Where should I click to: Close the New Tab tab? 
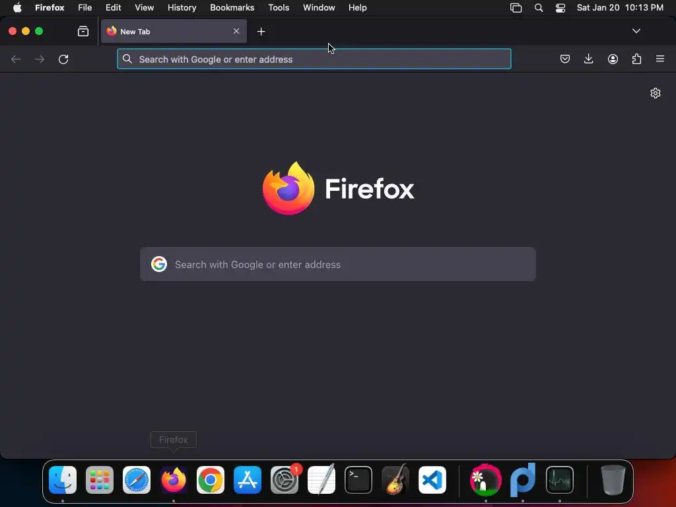[236, 31]
